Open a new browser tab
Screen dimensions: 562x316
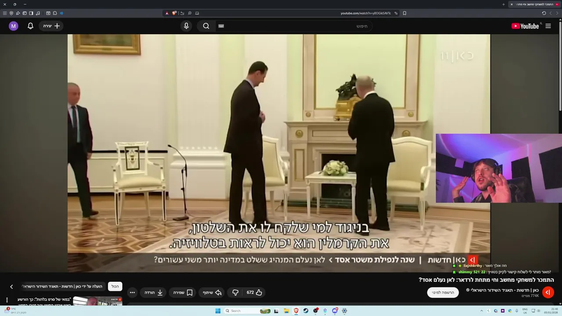(x=504, y=4)
